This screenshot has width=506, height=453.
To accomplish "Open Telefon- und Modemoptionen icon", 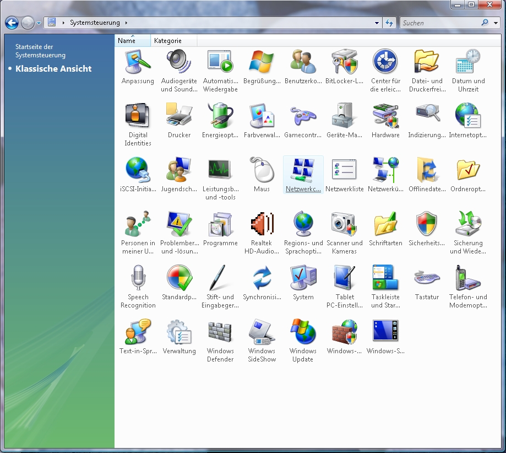I will click(468, 277).
